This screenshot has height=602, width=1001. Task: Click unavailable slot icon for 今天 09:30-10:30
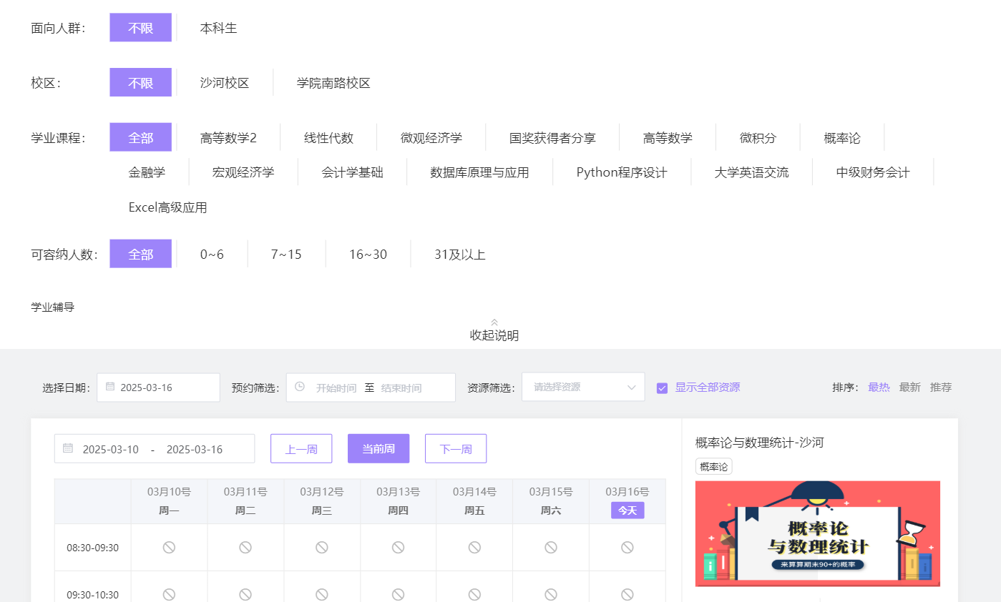pyautogui.click(x=627, y=594)
